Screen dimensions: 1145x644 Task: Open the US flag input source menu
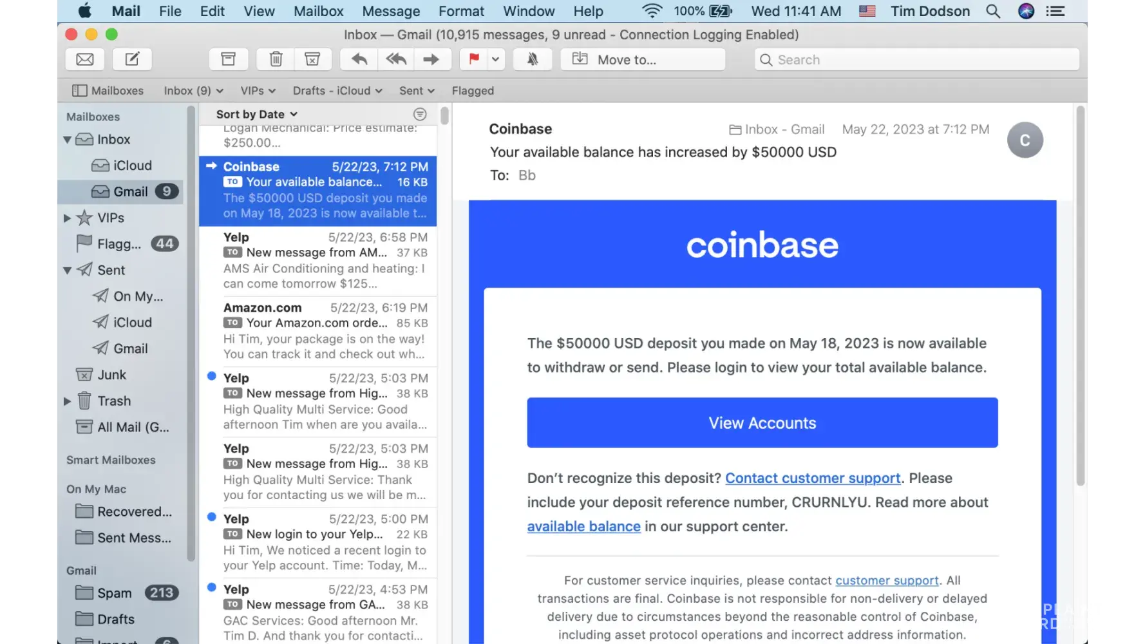click(x=867, y=11)
